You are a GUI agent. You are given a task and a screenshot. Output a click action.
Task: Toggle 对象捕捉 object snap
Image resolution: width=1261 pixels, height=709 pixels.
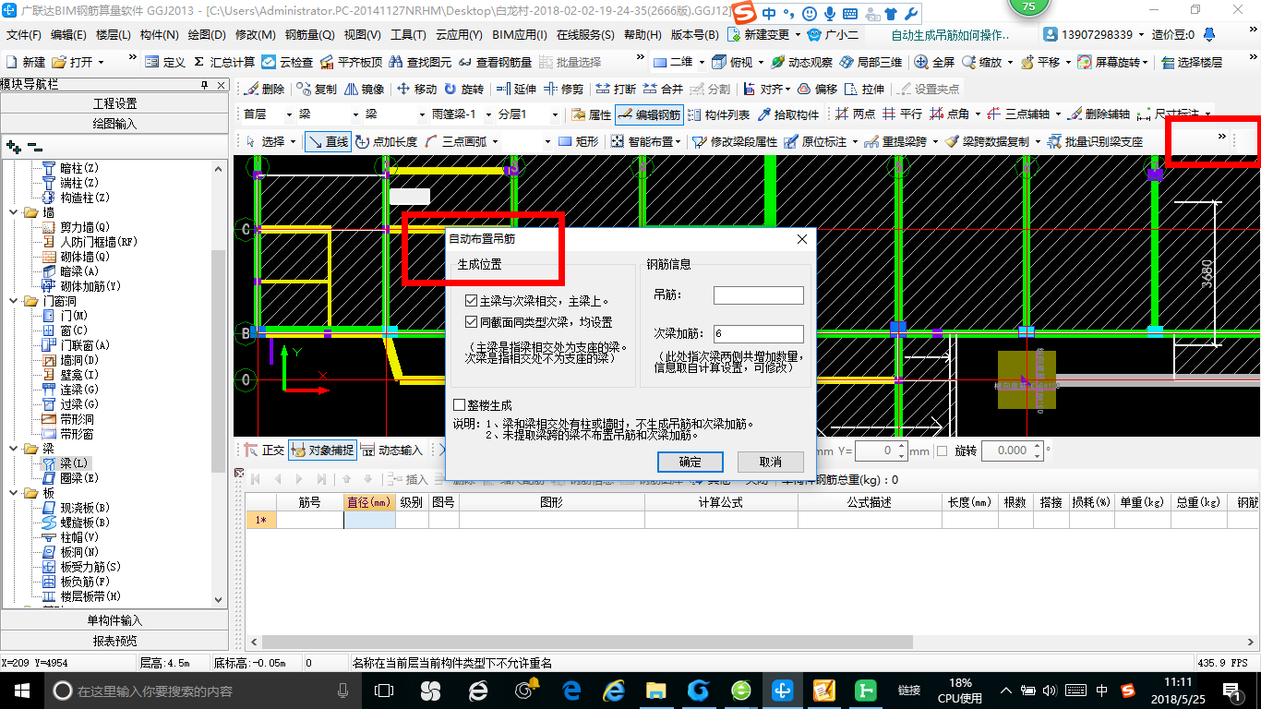(x=321, y=451)
